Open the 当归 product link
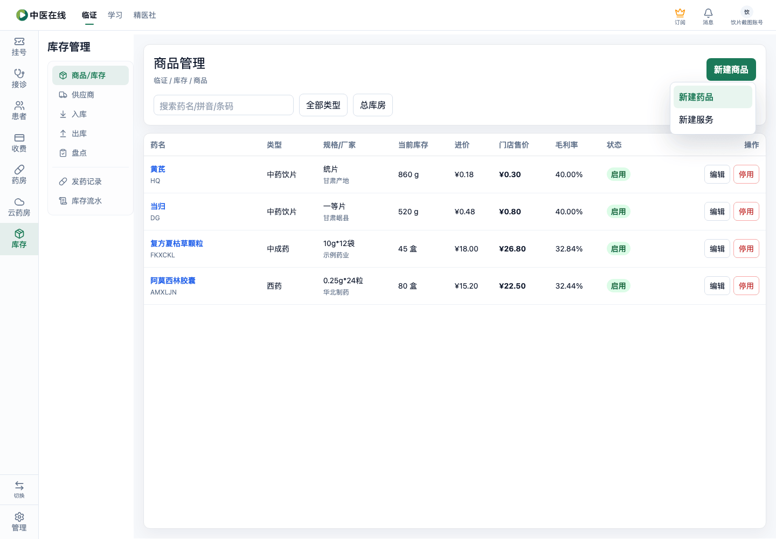 click(x=158, y=206)
